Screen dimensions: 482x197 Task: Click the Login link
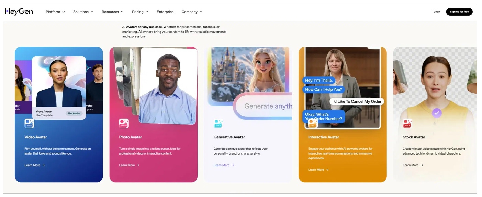pos(437,12)
